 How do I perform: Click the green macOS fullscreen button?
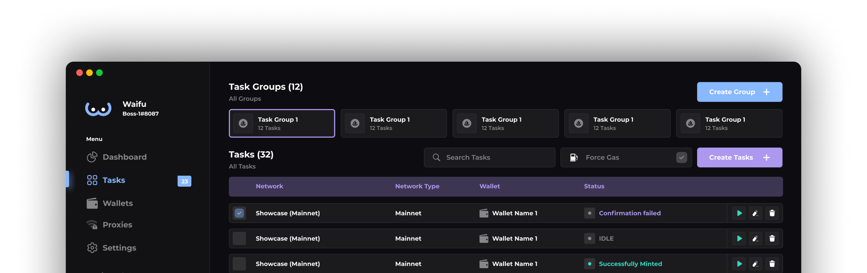click(x=99, y=73)
